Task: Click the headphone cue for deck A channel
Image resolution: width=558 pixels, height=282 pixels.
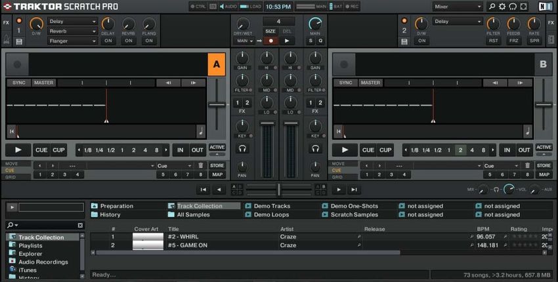Action: coord(242,149)
